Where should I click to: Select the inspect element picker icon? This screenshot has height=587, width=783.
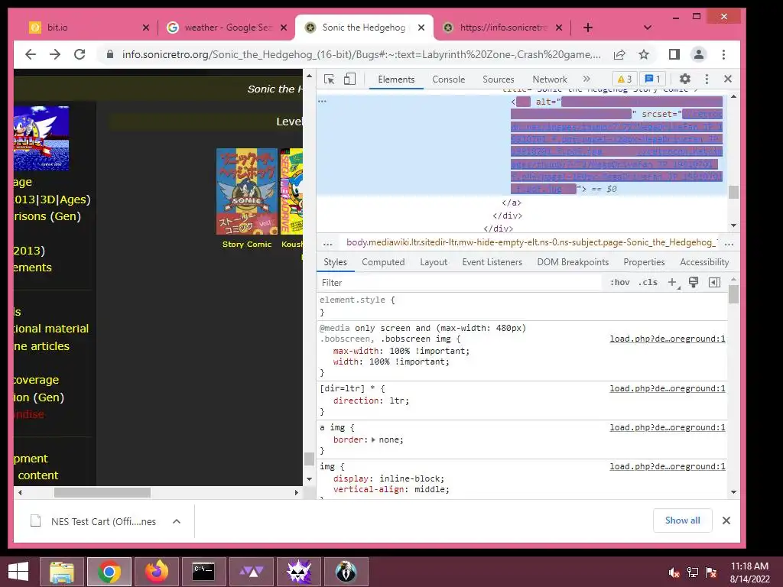tap(329, 79)
